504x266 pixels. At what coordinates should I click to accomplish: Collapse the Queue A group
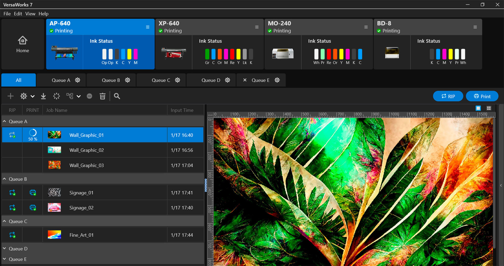point(4,121)
